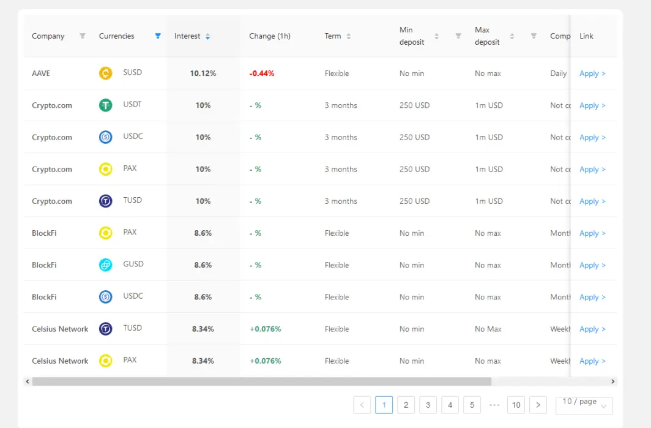This screenshot has height=428, width=651.
Task: Click the pagination ellipsis to jump pages
Action: pyautogui.click(x=494, y=405)
